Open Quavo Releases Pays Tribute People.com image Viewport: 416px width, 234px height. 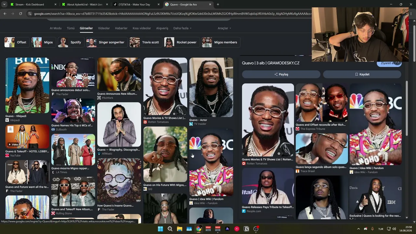[x=268, y=186]
